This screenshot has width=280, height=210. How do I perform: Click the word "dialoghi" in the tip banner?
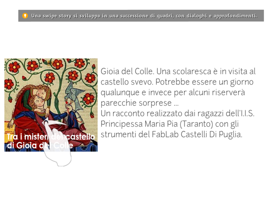coord(197,16)
